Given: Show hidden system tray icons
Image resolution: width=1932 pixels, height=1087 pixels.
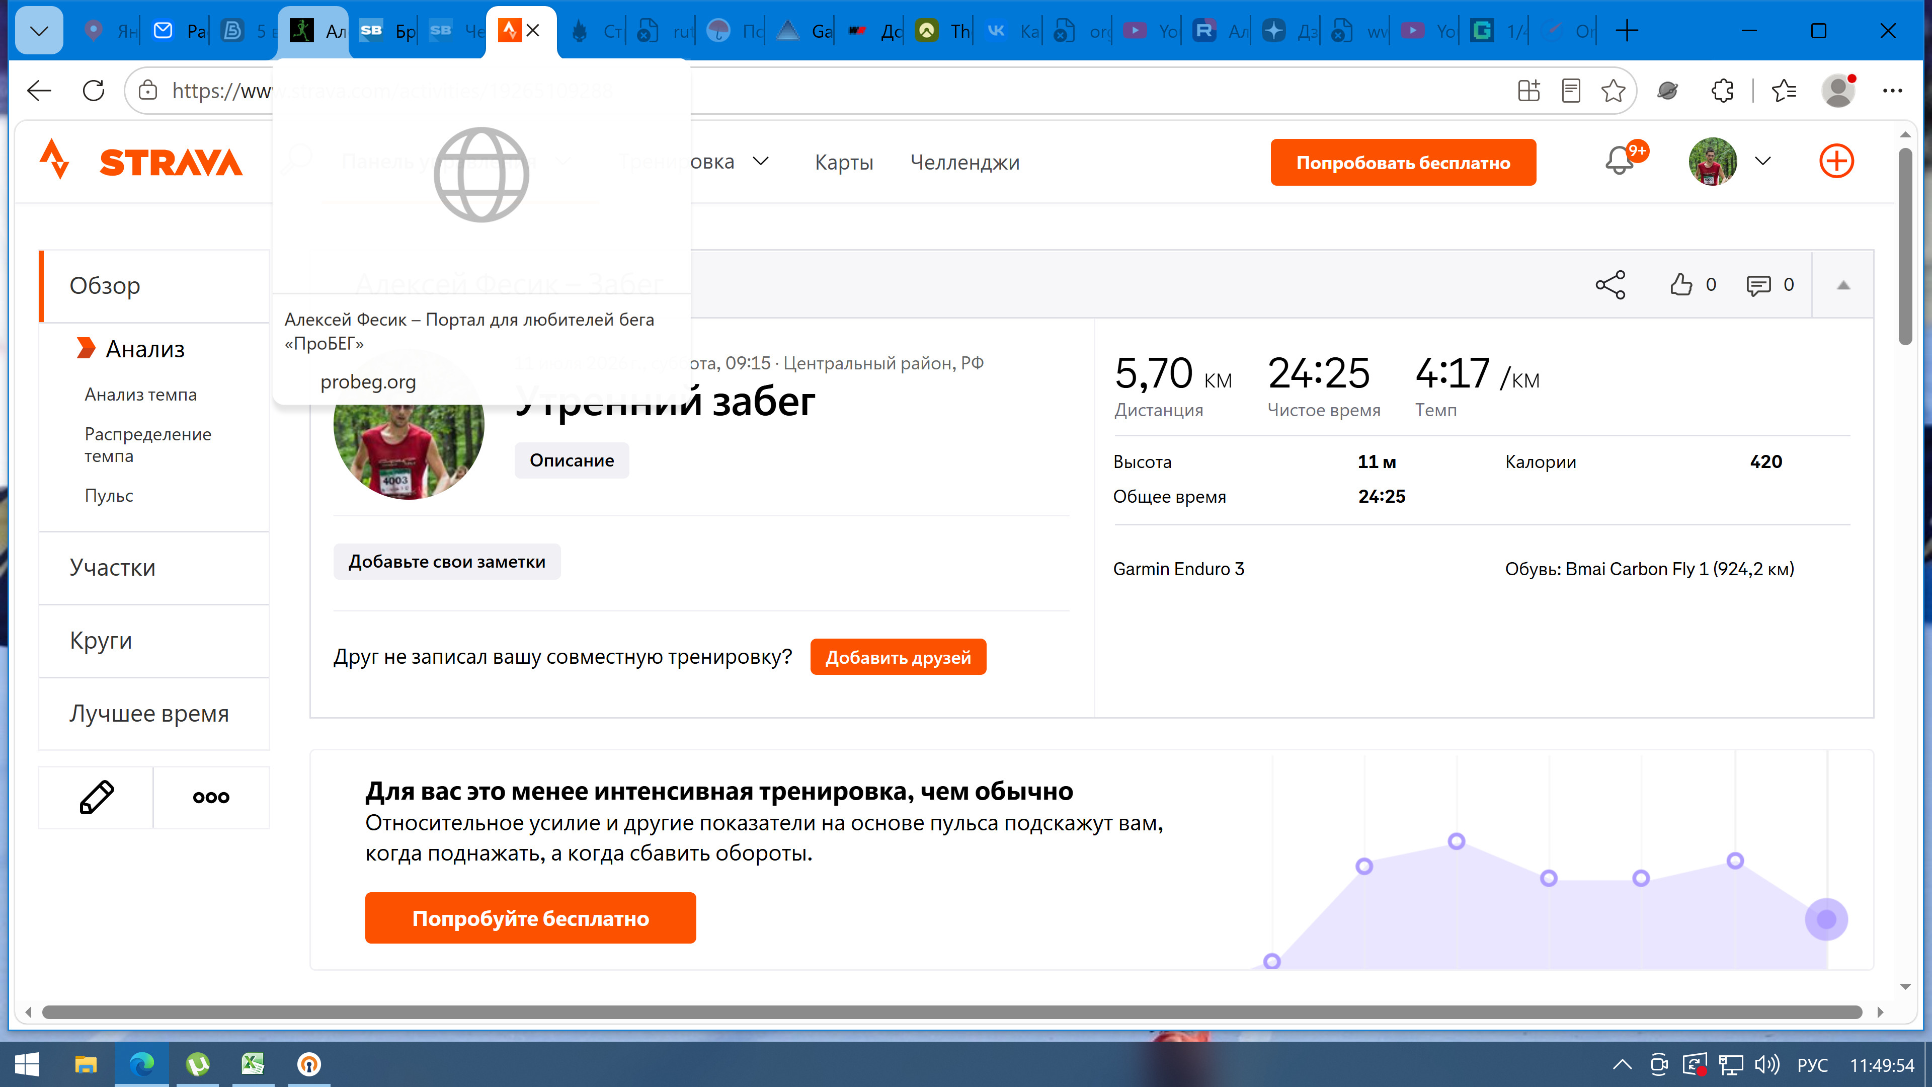Looking at the screenshot, I should point(1622,1064).
